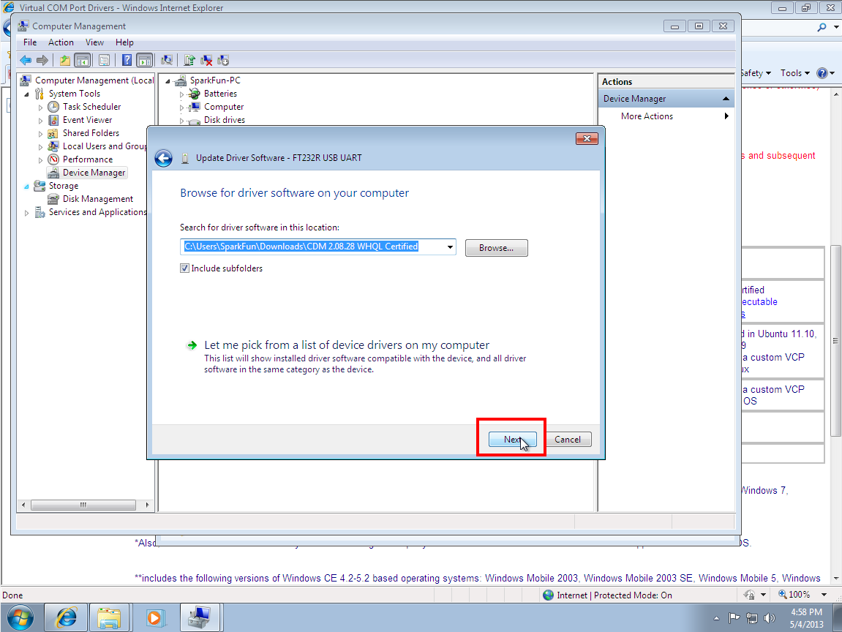Viewport: 842px width, 632px height.
Task: Open the Properties toolbar icon
Action: [104, 60]
